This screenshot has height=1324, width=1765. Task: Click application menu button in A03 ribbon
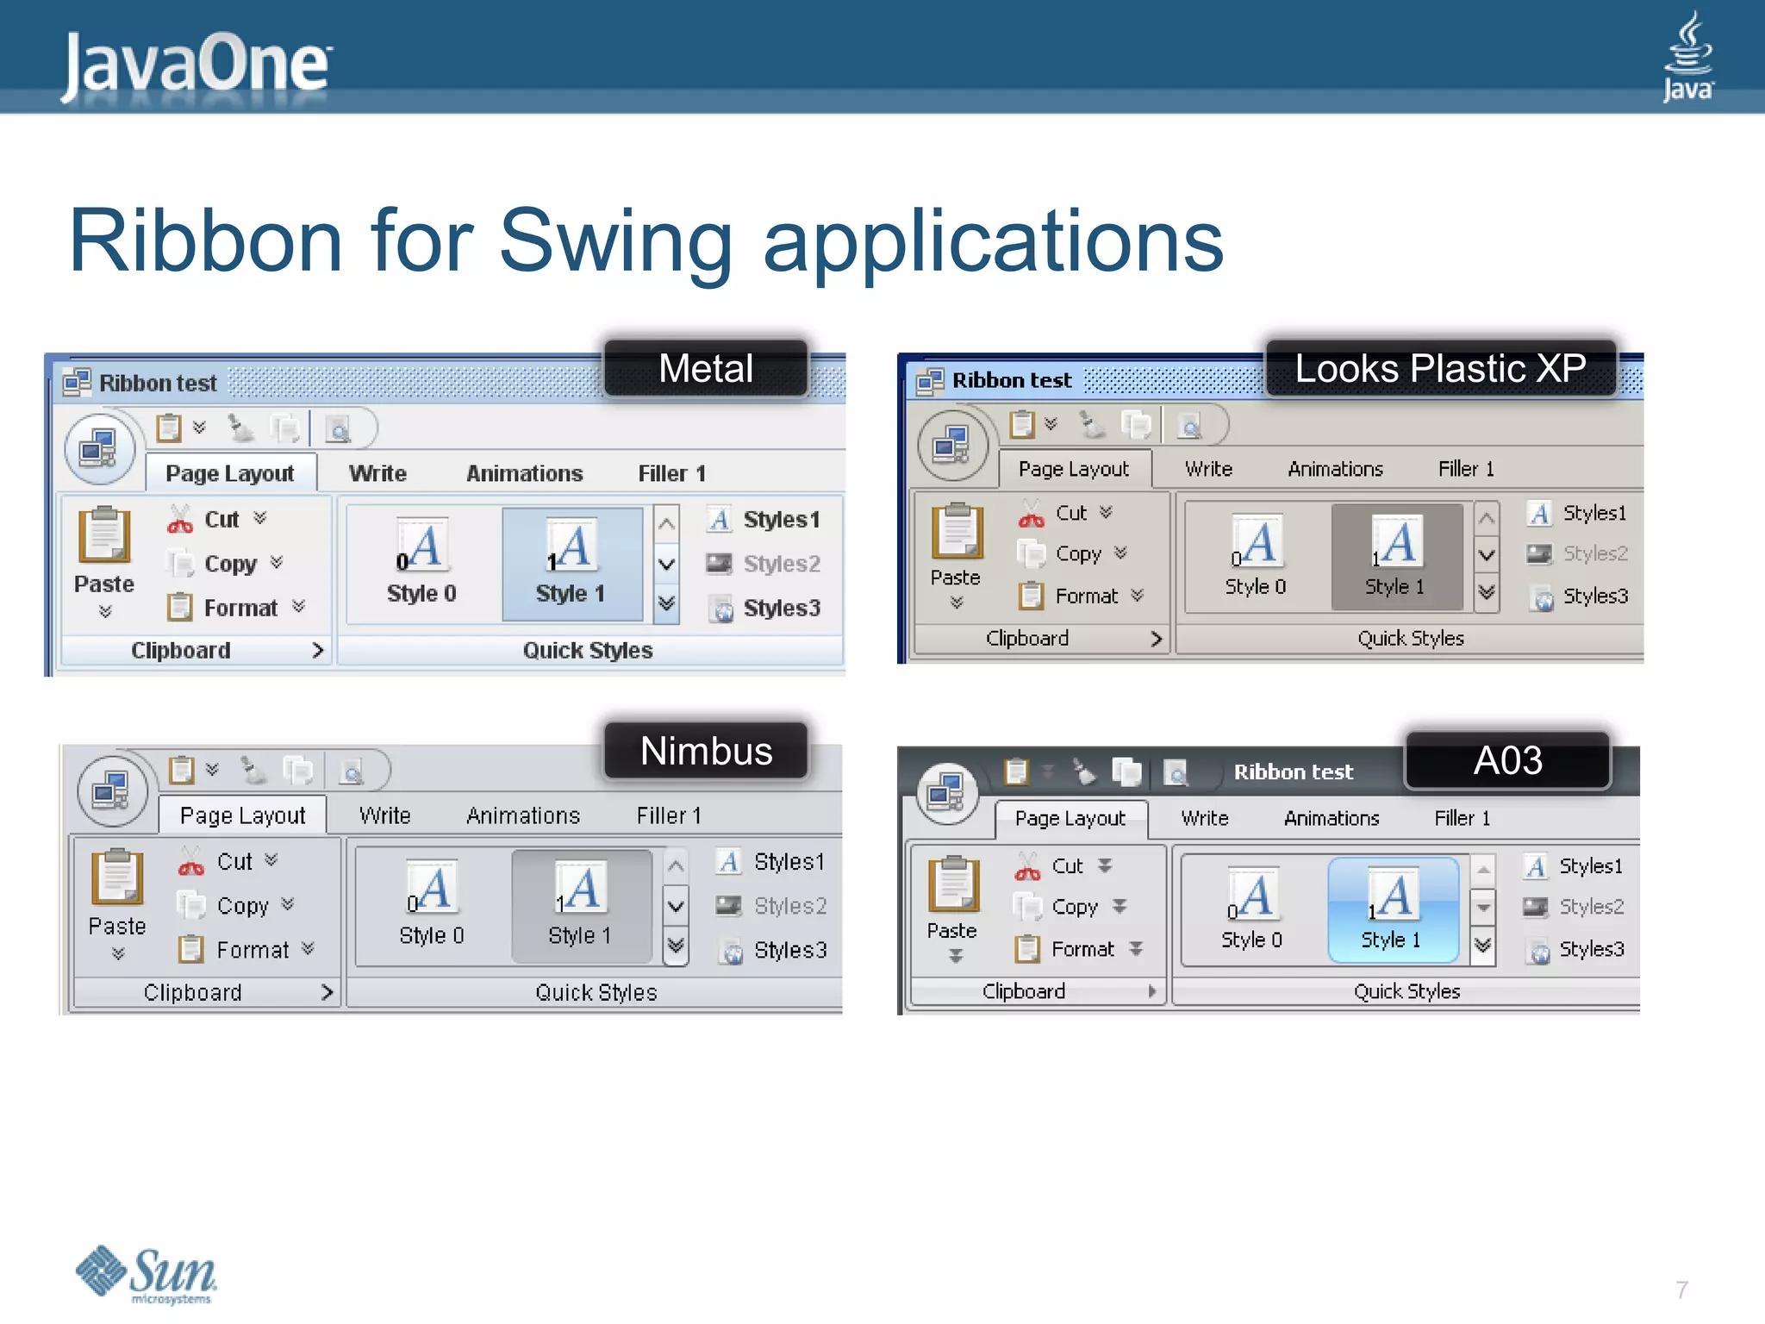947,794
